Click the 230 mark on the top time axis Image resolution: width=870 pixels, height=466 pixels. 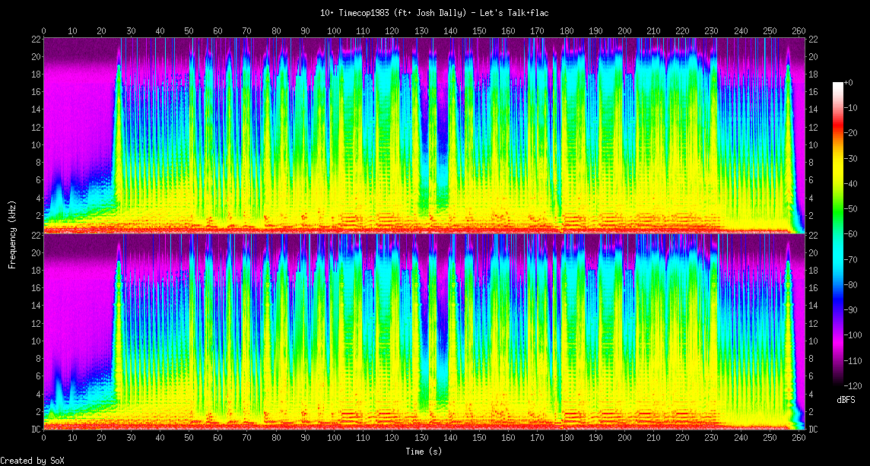(712, 30)
